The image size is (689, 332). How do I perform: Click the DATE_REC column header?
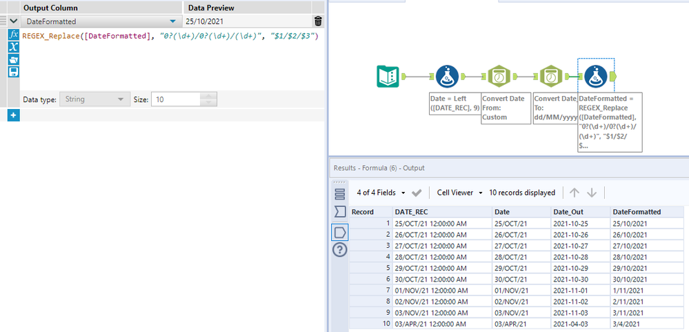click(441, 212)
